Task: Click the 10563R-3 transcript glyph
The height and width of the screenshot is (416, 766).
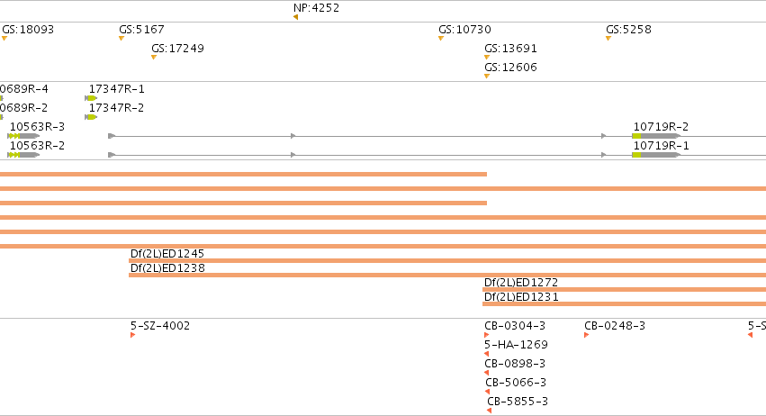Action: pyautogui.click(x=23, y=136)
